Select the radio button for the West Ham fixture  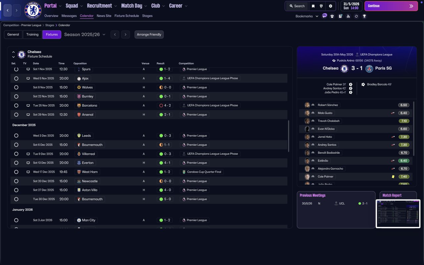[16, 172]
